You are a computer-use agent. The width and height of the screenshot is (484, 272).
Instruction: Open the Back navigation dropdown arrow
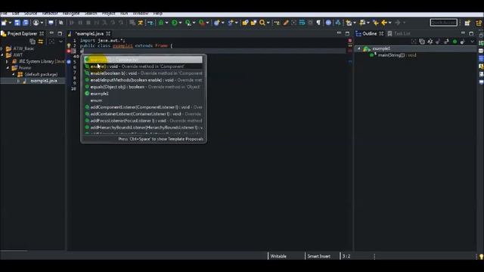pyautogui.click(x=390, y=23)
